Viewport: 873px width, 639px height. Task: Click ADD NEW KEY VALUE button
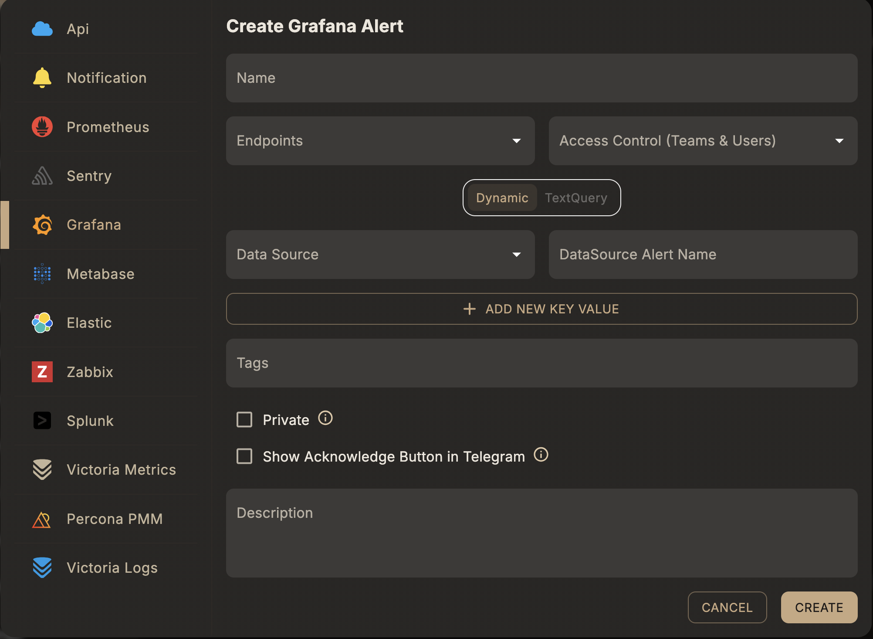(542, 309)
